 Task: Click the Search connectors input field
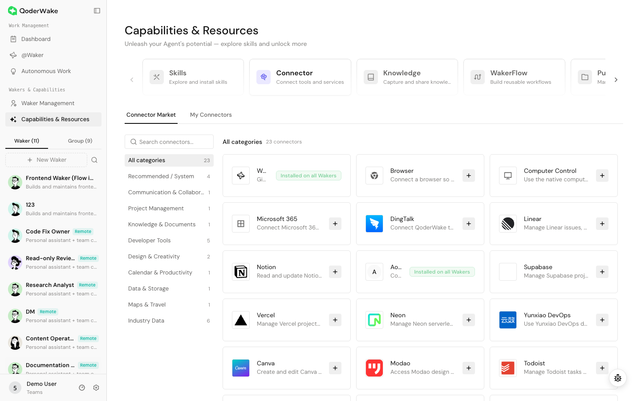pyautogui.click(x=169, y=142)
